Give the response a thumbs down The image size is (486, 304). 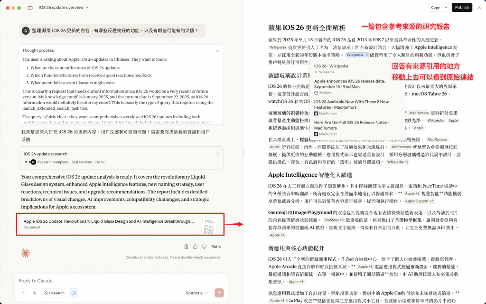[x=204, y=247]
